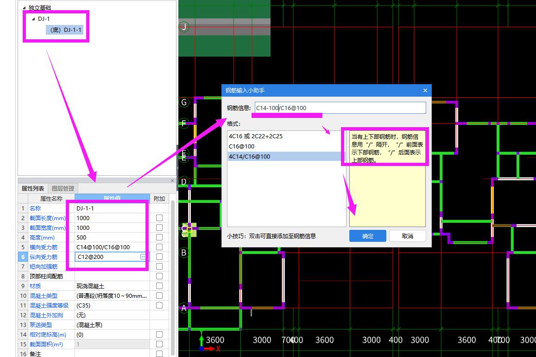The height and width of the screenshot is (357, 536).
Task: Click axis label A in drawing
Action: 184,308
